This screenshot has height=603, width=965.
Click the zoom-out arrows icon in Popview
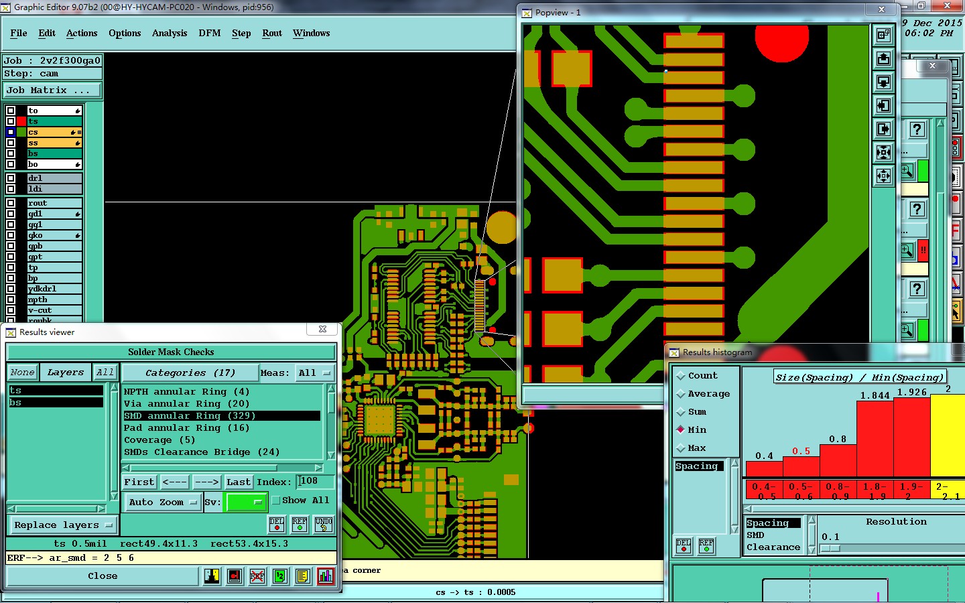[884, 176]
